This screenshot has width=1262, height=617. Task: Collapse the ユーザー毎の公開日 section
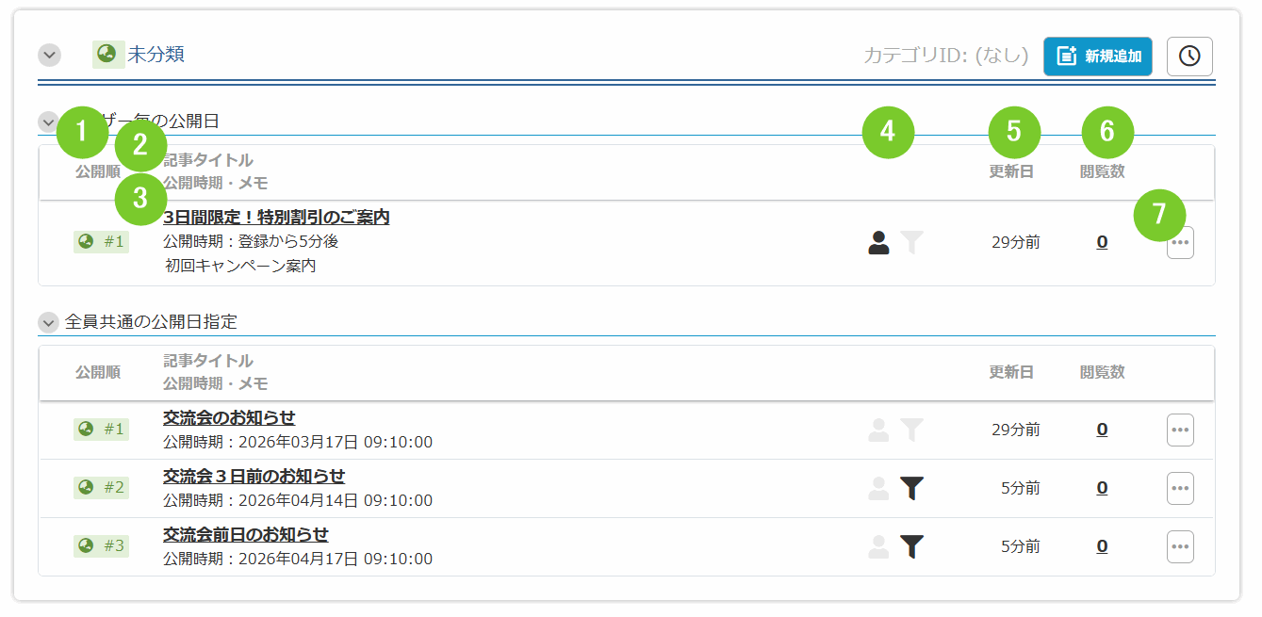point(48,122)
